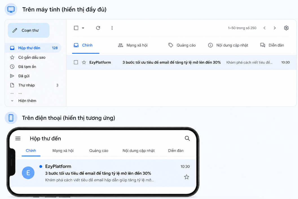Tick the select-all checkbox in the toolbar
The width and height of the screenshot is (298, 199).
pyautogui.click(x=76, y=28)
